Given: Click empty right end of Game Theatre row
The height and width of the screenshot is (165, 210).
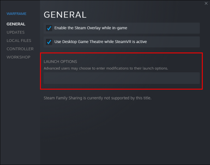Looking at the screenshot, I should click(183, 42).
